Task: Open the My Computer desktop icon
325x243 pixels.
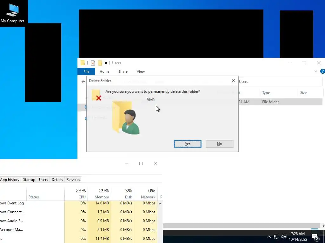Action: coord(12,13)
